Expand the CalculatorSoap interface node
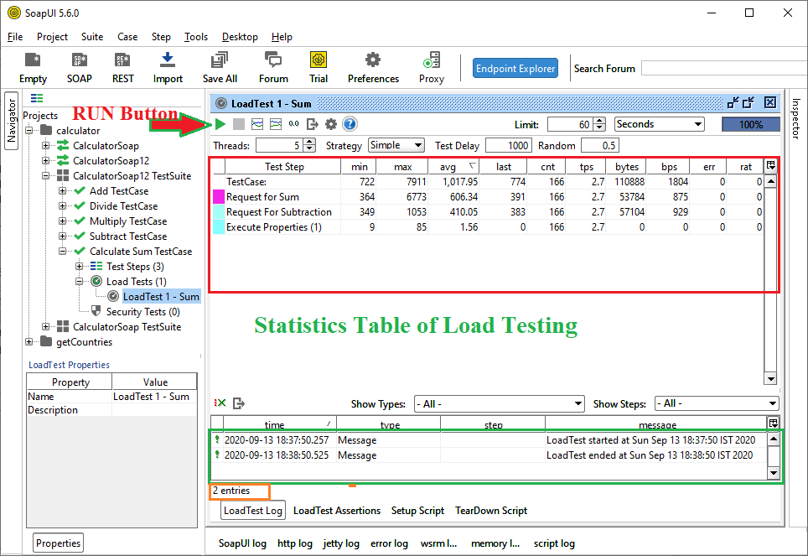808x556 pixels. 46,145
